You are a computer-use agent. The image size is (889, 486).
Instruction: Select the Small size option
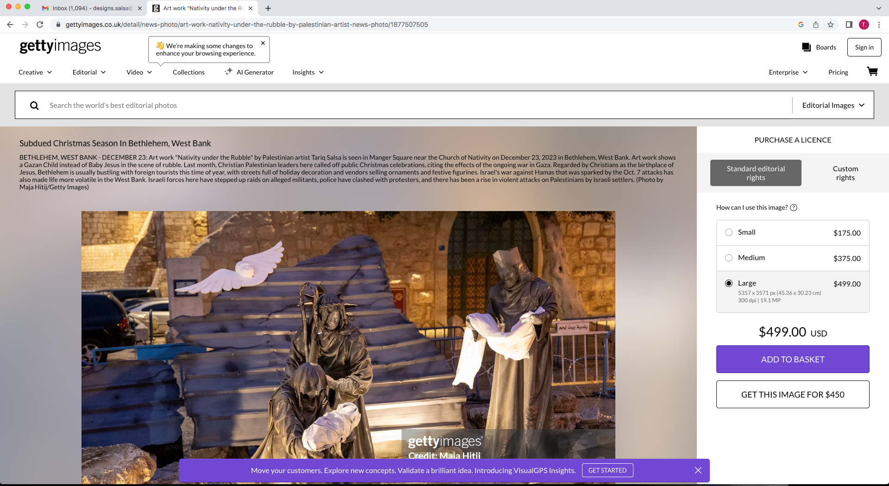point(729,232)
